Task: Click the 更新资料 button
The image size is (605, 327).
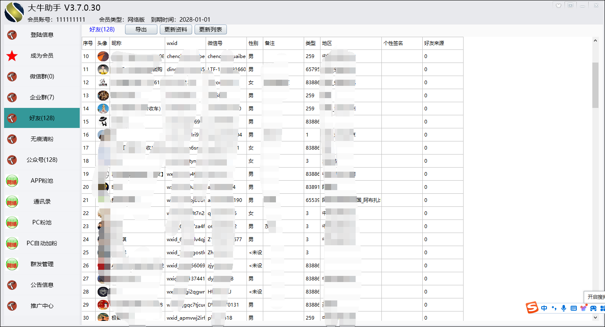Action: [175, 29]
